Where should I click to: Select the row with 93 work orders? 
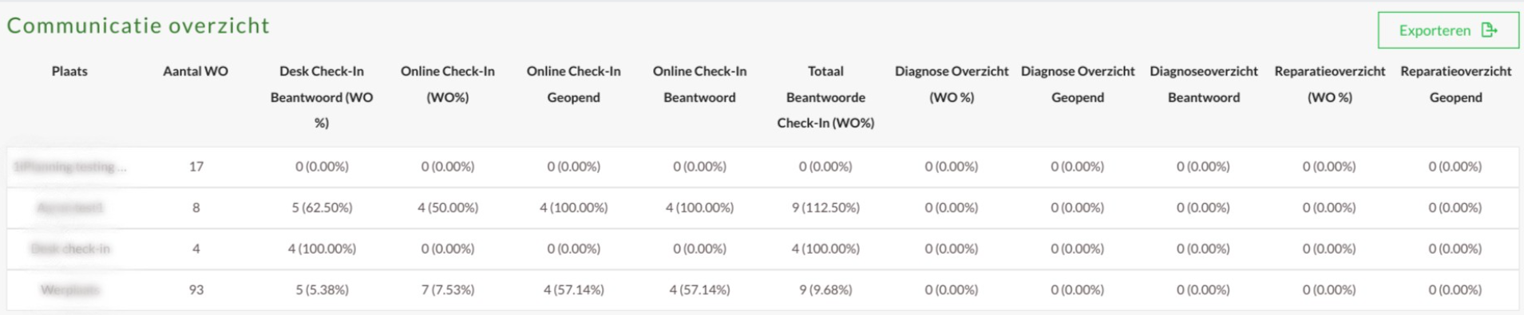762,289
